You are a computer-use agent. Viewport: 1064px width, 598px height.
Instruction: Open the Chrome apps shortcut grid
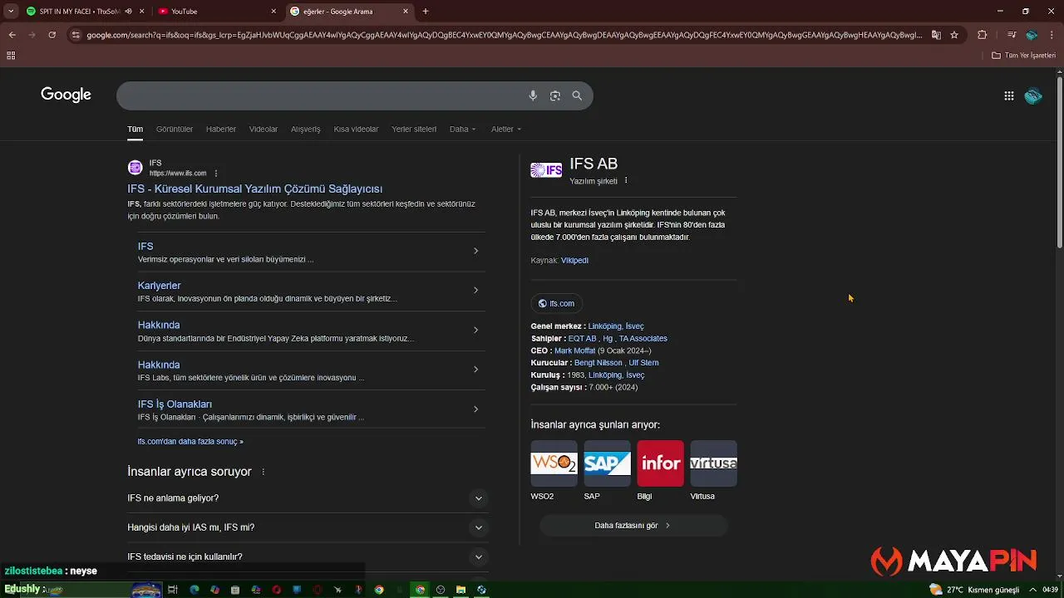click(11, 56)
